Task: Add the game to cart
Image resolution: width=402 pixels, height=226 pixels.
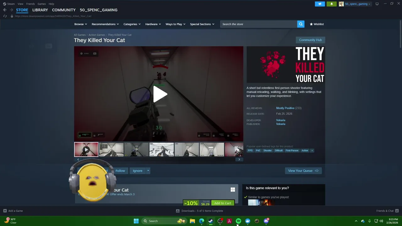Action: click(223, 203)
